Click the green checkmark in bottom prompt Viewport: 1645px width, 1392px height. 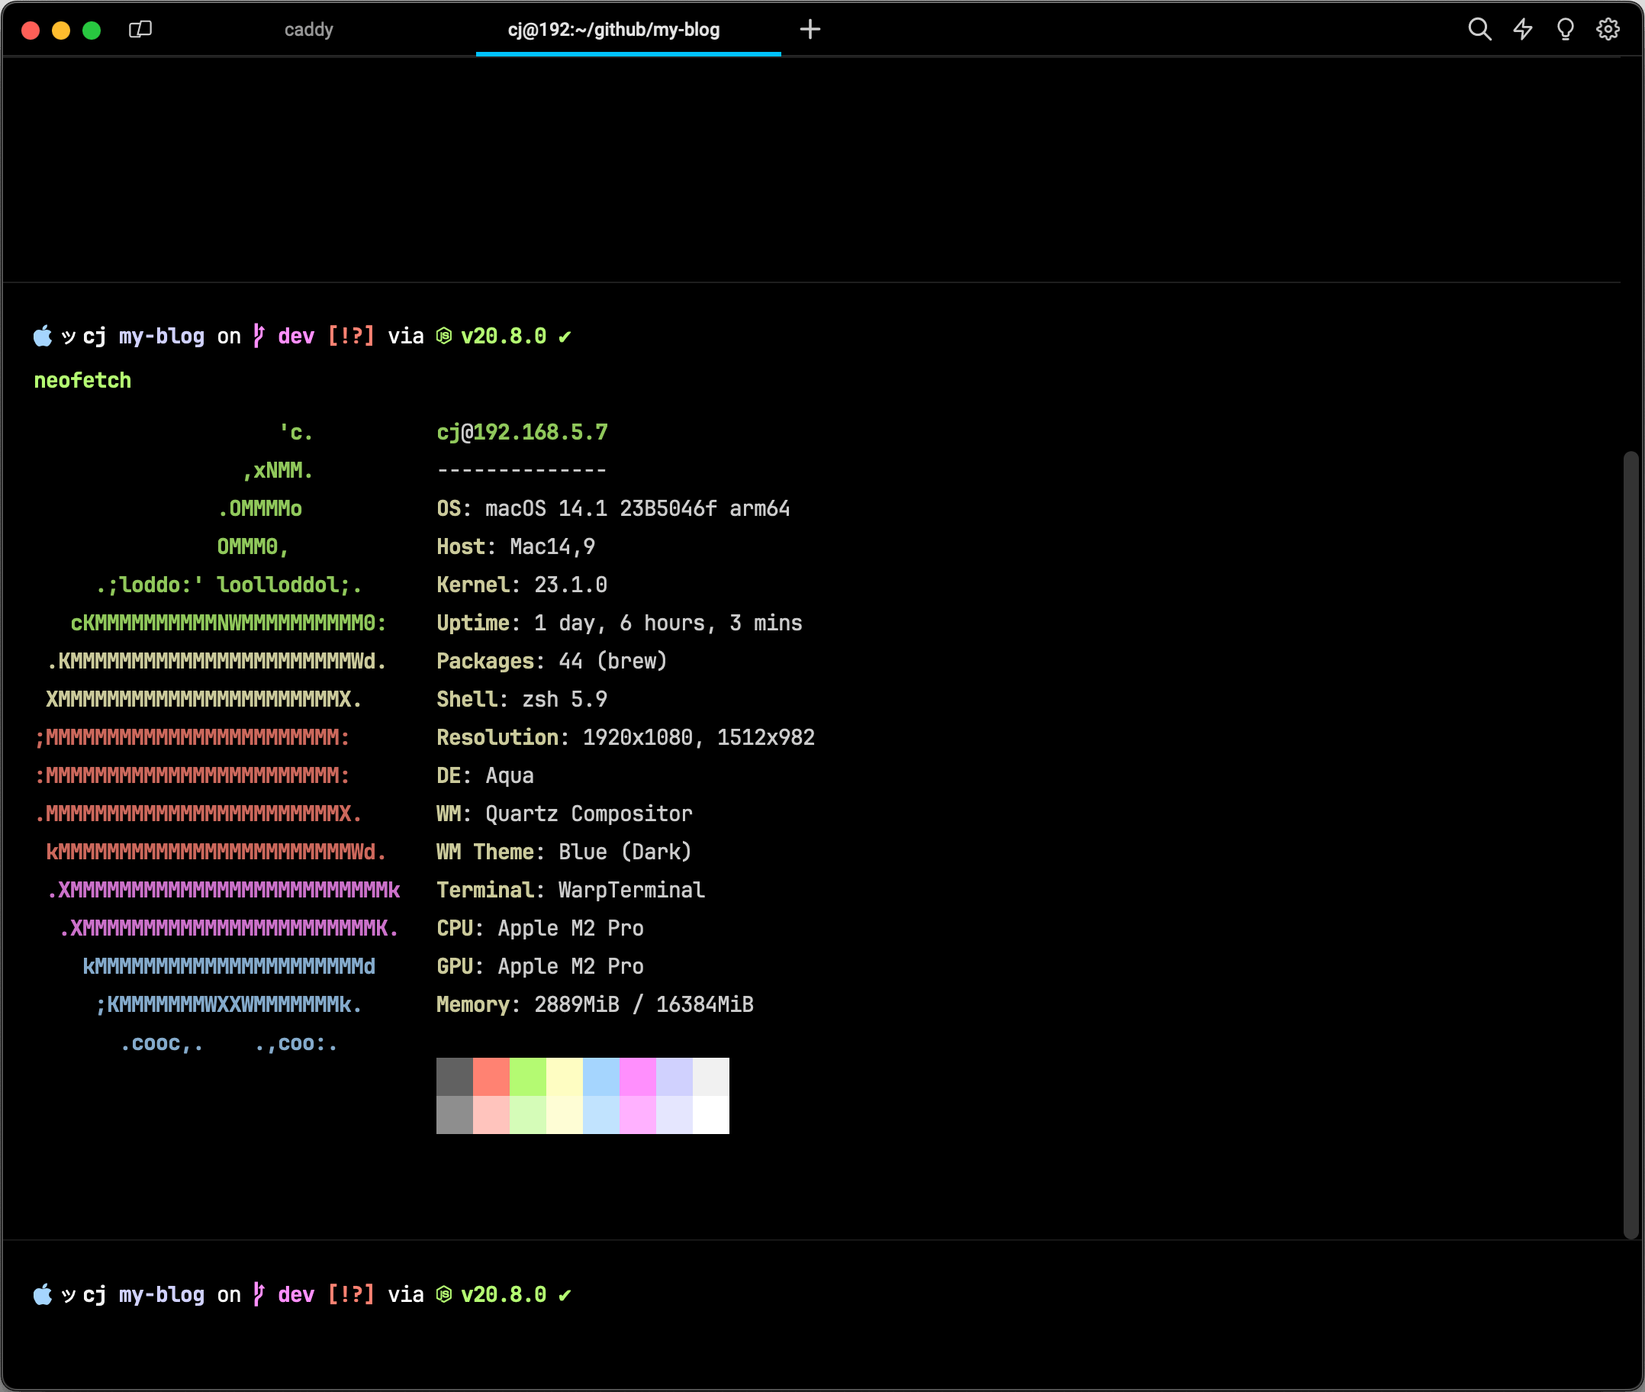(x=565, y=1296)
